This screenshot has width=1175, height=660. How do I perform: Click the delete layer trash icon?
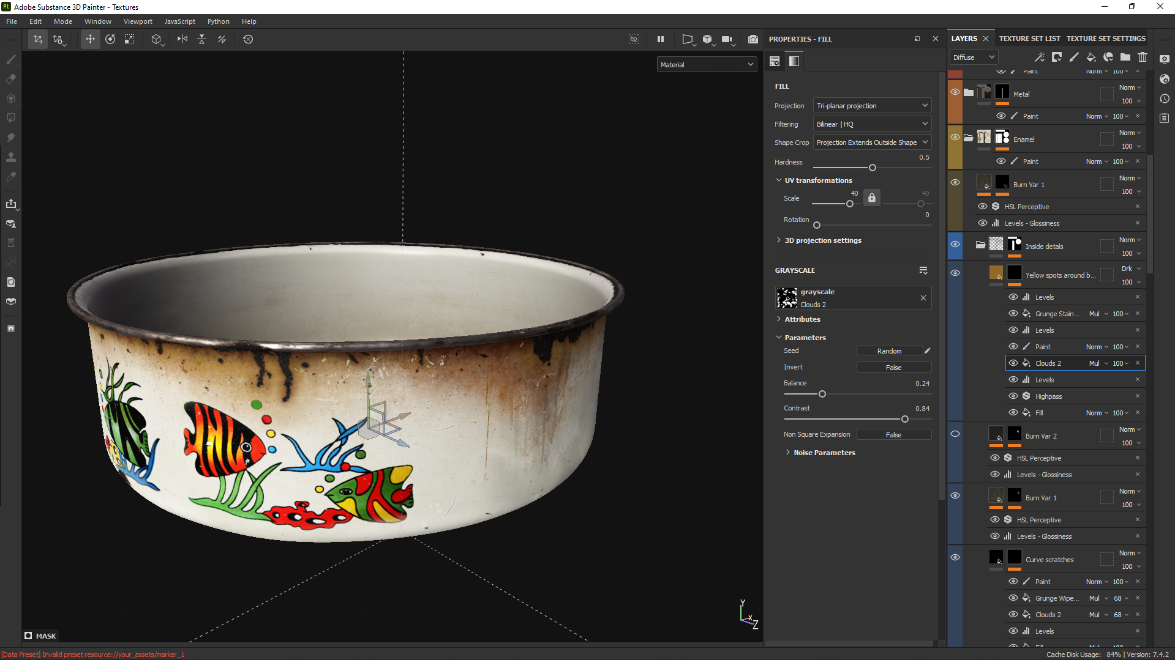pyautogui.click(x=1143, y=57)
